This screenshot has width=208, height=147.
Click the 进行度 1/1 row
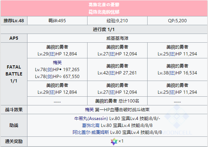point(104,29)
